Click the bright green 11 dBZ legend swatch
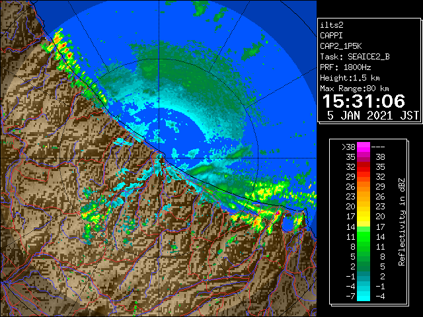Screen dimensions: 423x317 pos(364,236)
